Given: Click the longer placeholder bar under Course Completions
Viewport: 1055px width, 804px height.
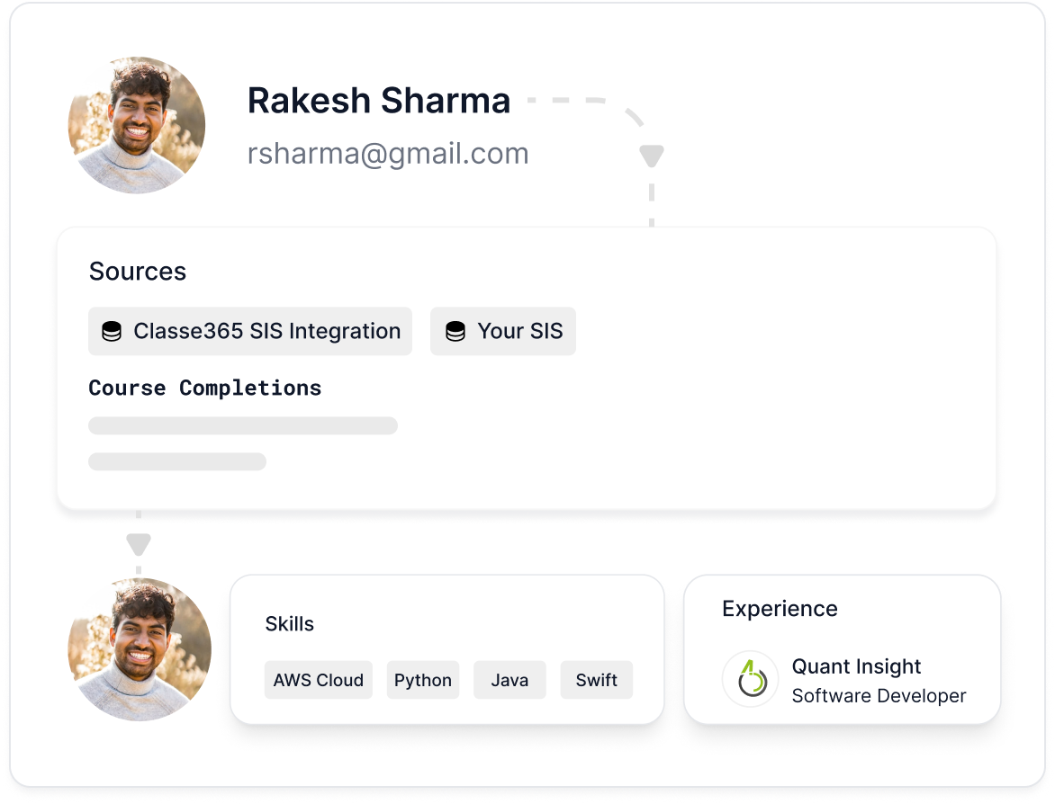Looking at the screenshot, I should [x=243, y=425].
